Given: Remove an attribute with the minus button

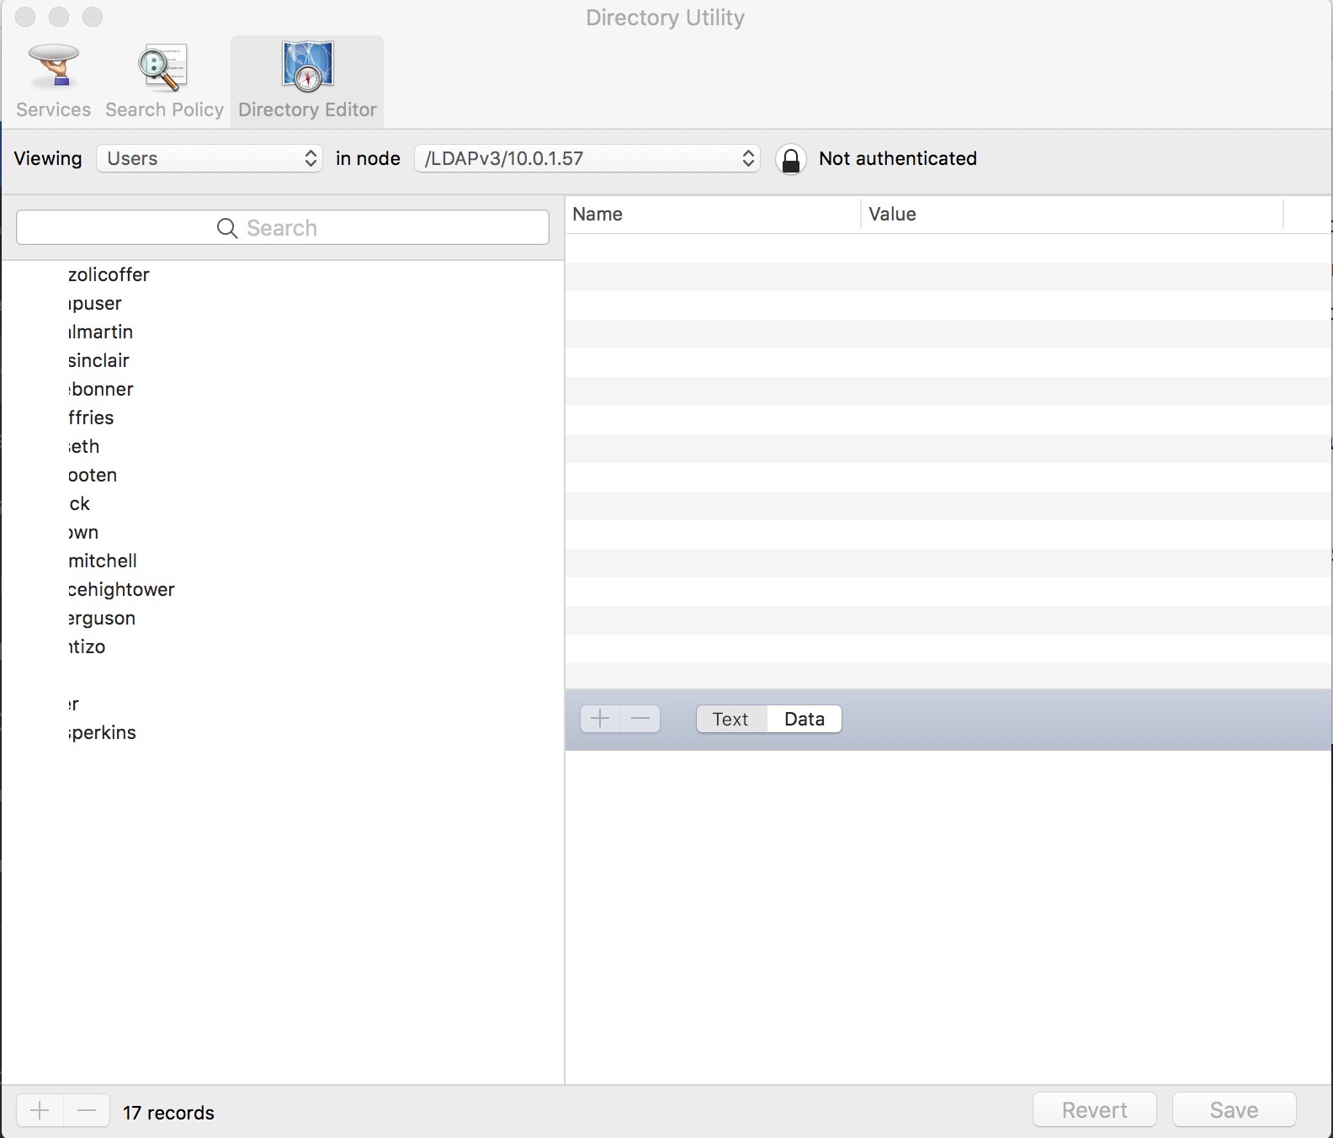Looking at the screenshot, I should pos(640,719).
